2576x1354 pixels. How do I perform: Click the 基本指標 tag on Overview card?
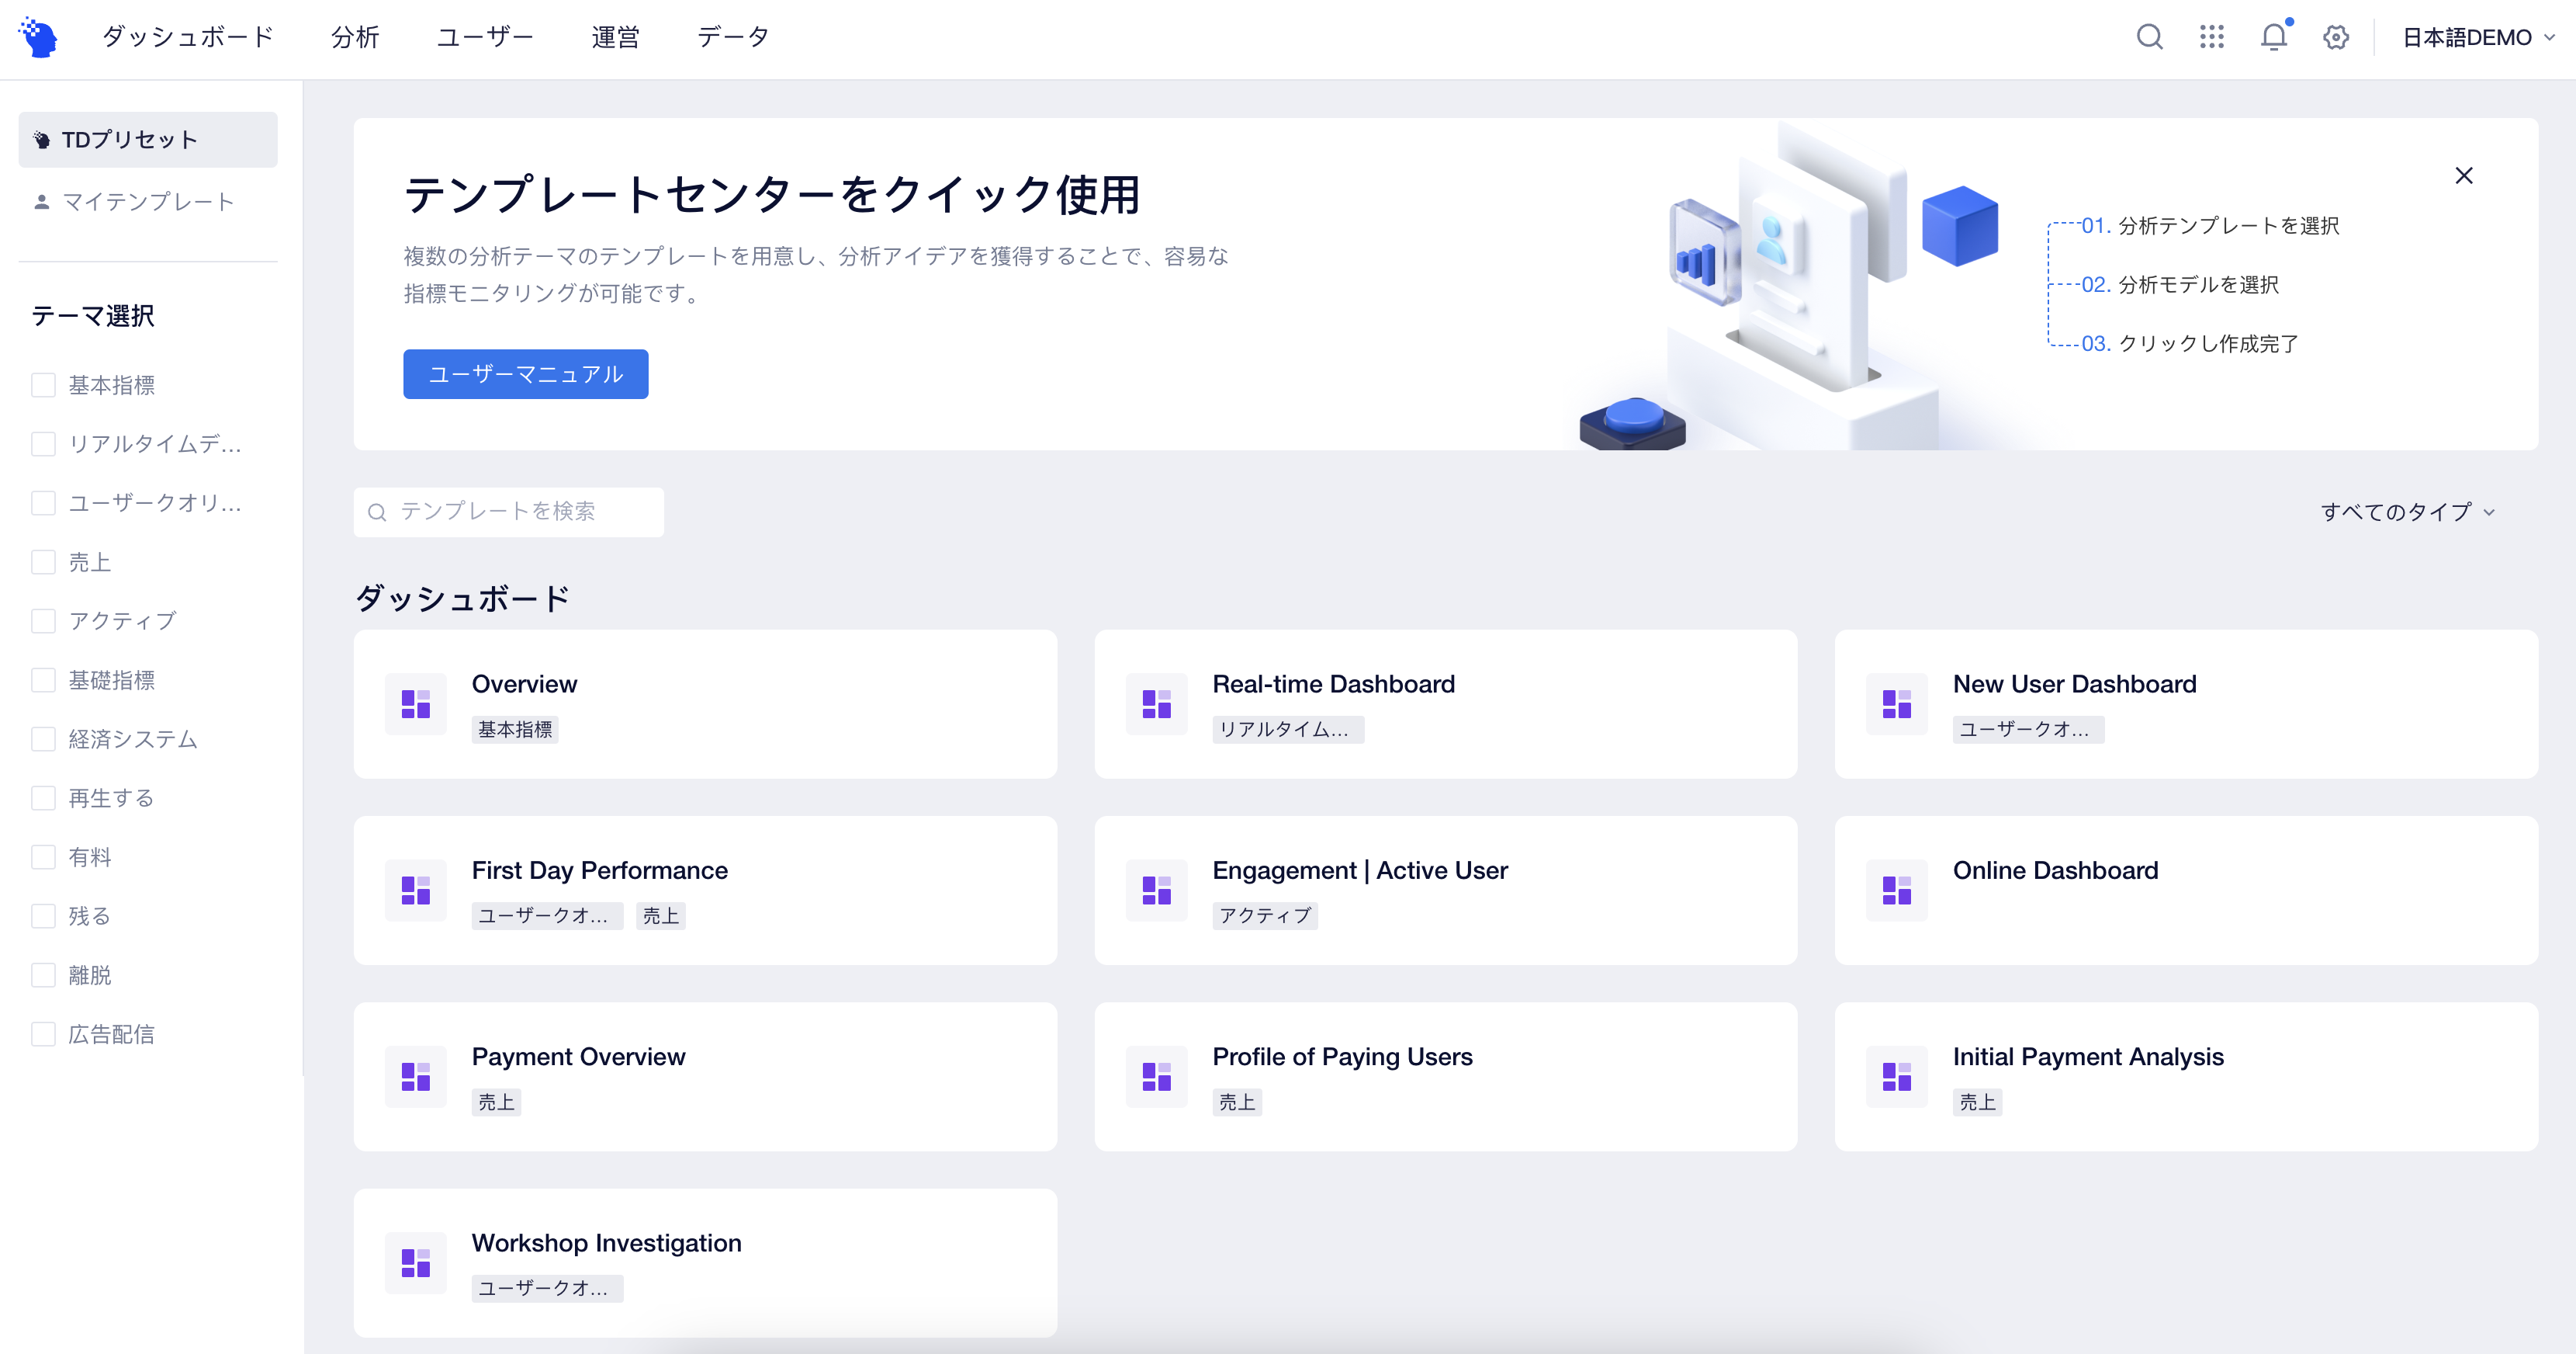pyautogui.click(x=515, y=730)
